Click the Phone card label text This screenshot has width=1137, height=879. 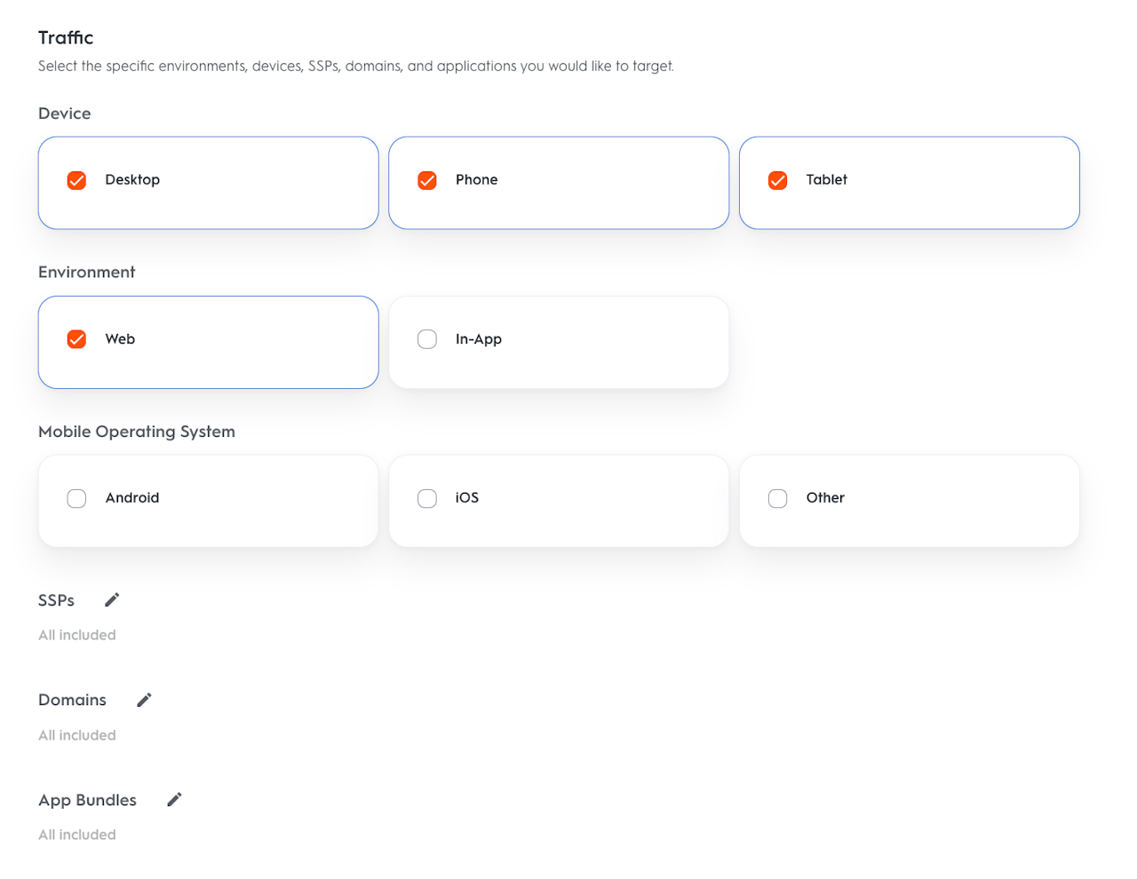point(476,179)
